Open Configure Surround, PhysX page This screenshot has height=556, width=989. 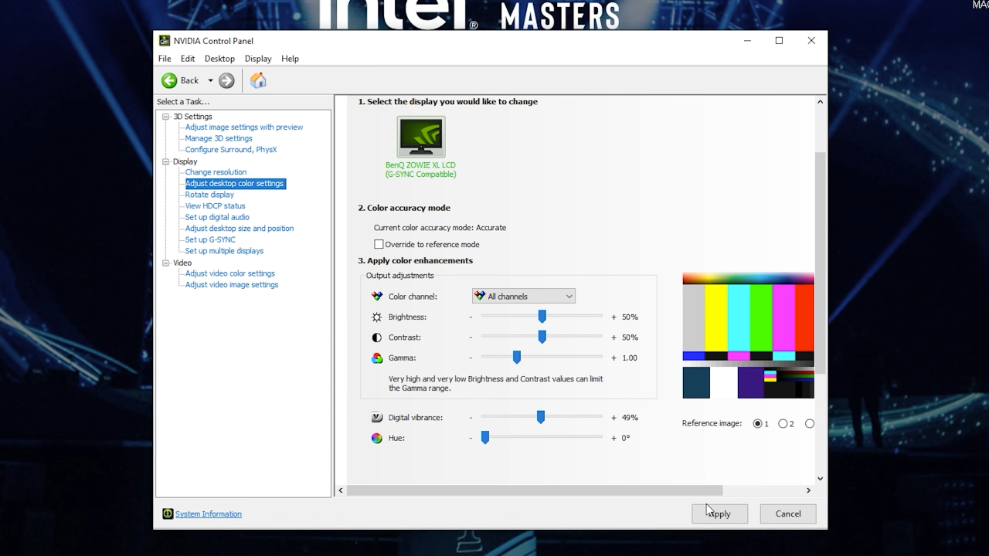tap(231, 150)
